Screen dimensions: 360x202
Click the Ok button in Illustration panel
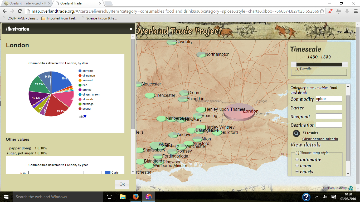click(x=122, y=184)
